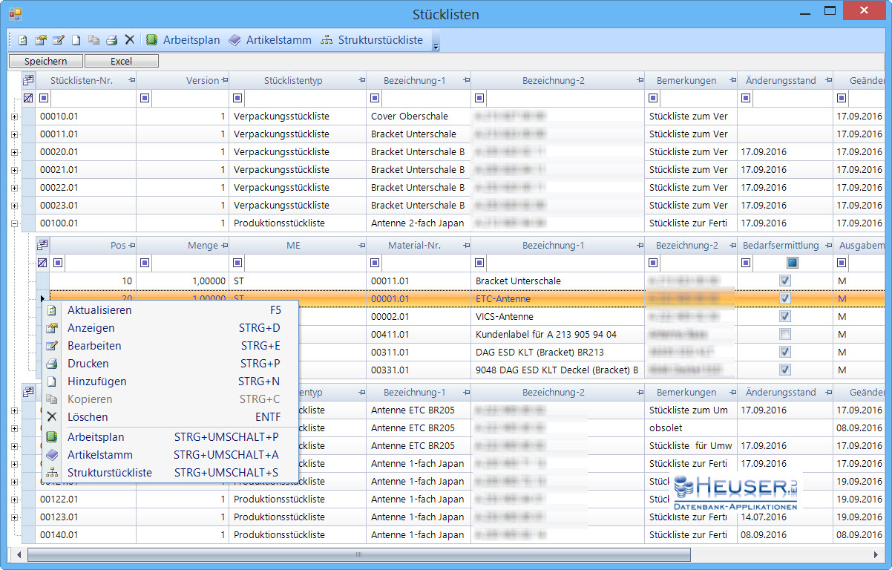
Task: Pin the Pos column via its pin icon
Action: tap(131, 245)
